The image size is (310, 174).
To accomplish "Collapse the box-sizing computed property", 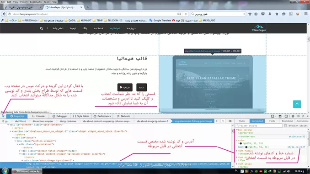I will click(x=237, y=130).
